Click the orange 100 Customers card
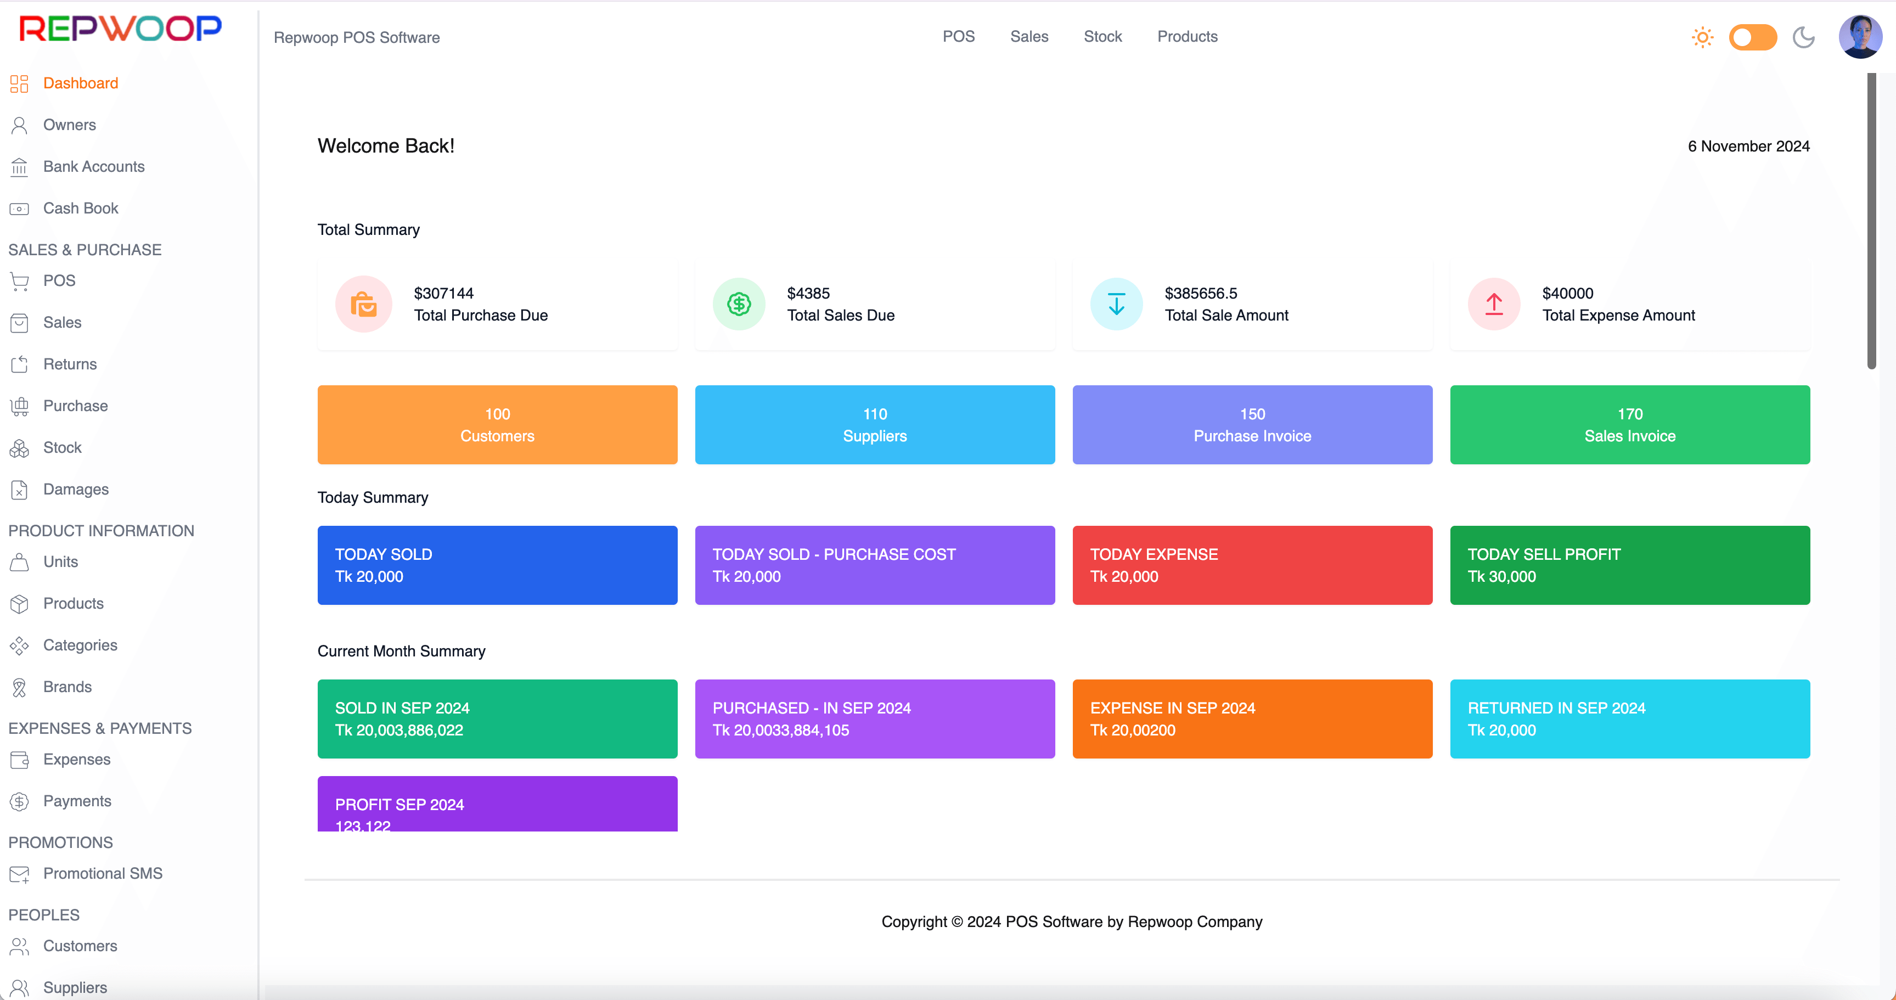Viewport: 1896px width, 1000px height. (497, 425)
